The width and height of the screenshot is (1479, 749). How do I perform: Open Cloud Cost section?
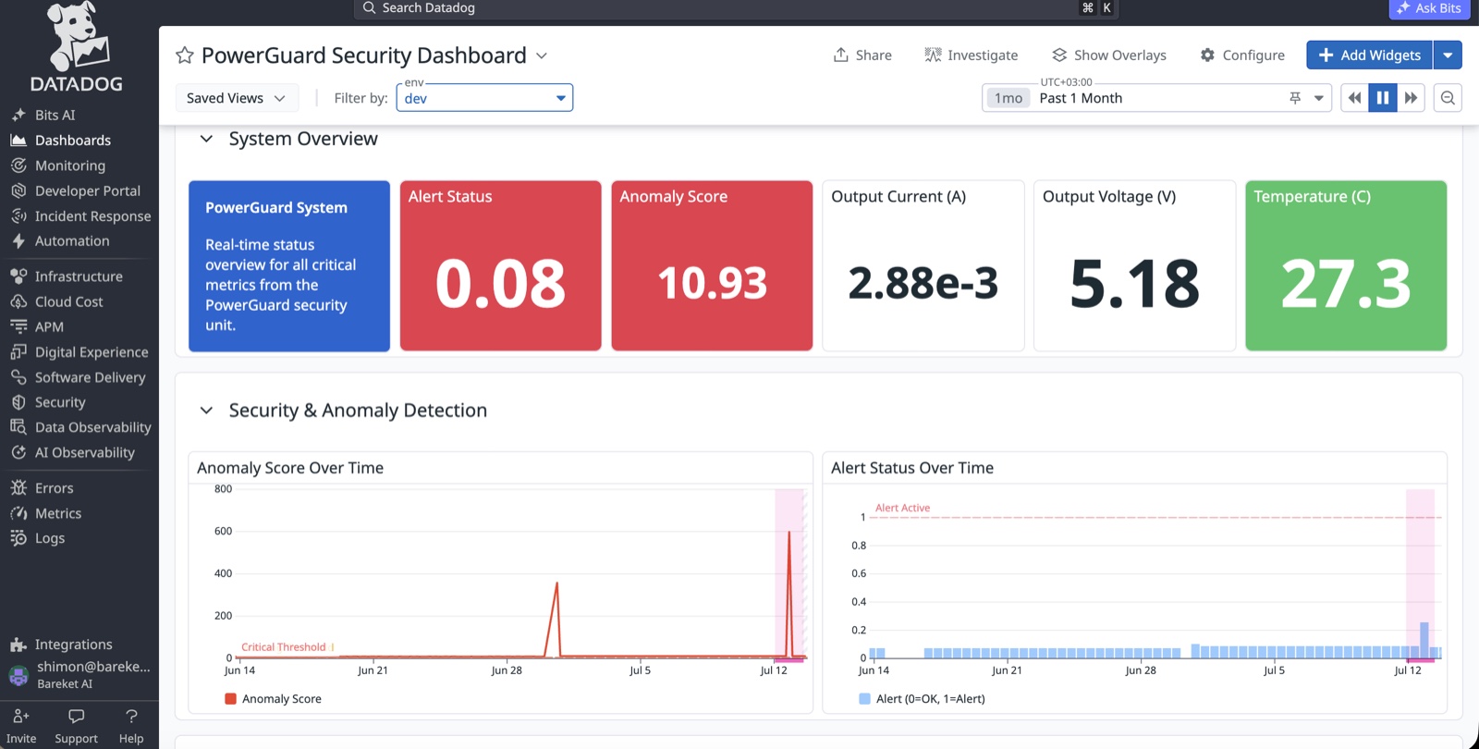coord(68,301)
